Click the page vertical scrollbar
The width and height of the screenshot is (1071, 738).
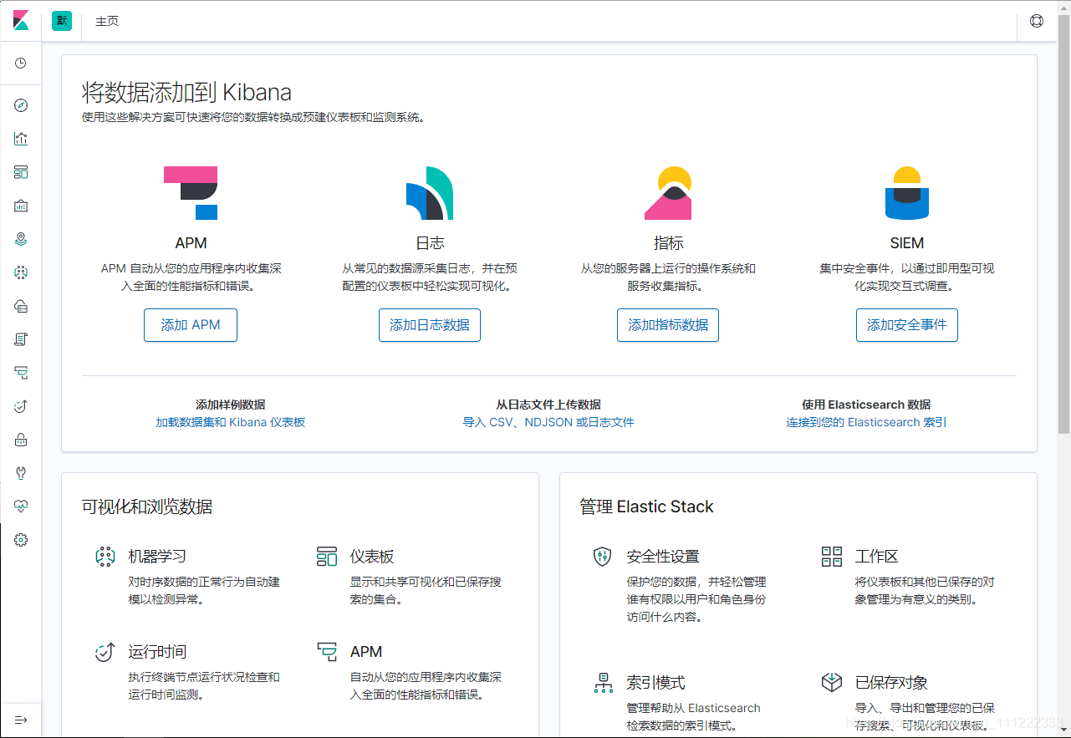click(x=1063, y=226)
